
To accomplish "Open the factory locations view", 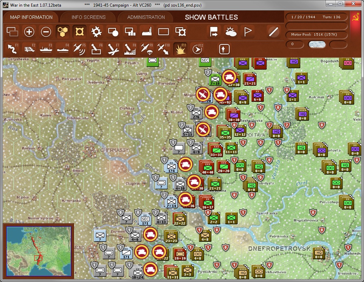I will click(x=146, y=31).
